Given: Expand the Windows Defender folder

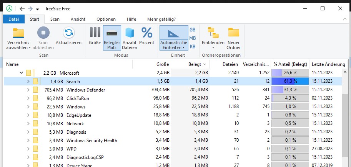Looking at the screenshot, I should pyautogui.click(x=28, y=90).
